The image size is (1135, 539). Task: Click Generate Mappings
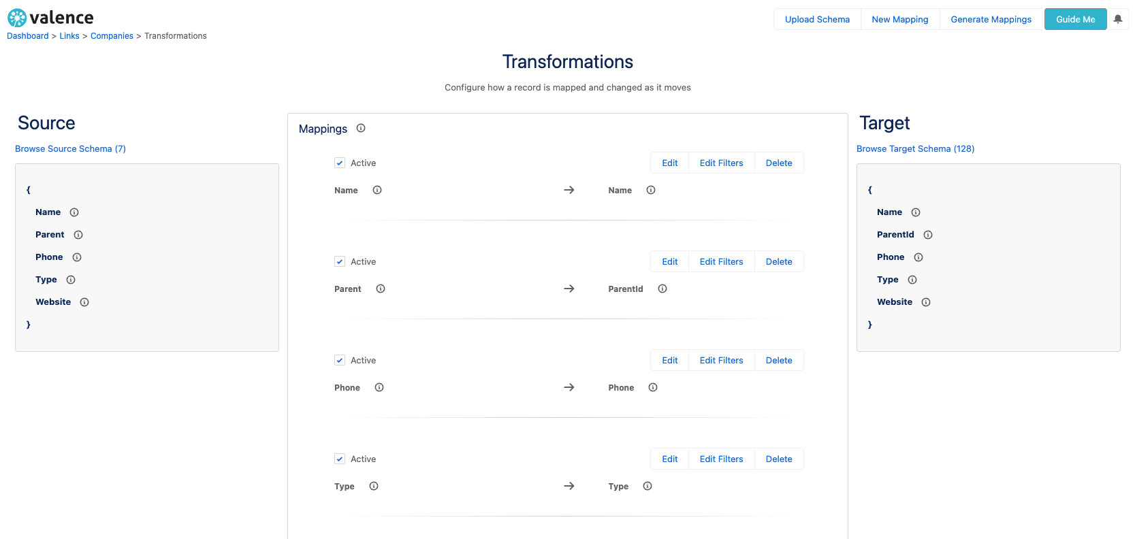point(991,19)
